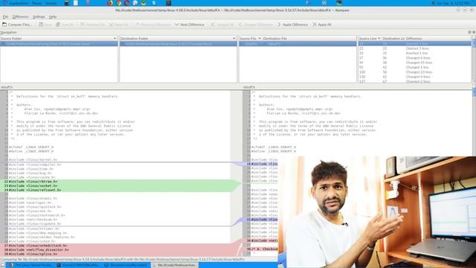Click the volume icon in top panel
The image size is (476, 268).
point(433,3)
